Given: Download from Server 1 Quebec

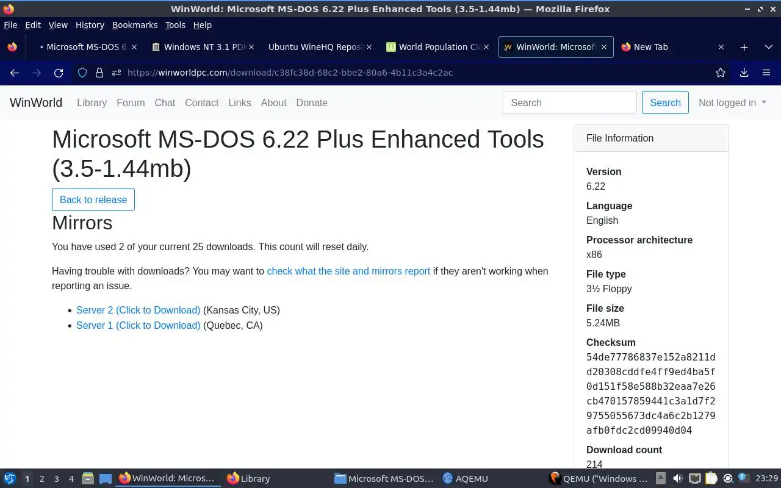Looking at the screenshot, I should pos(138,325).
